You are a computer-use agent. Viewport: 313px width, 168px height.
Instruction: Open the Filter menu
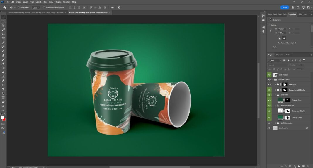[x=45, y=2]
